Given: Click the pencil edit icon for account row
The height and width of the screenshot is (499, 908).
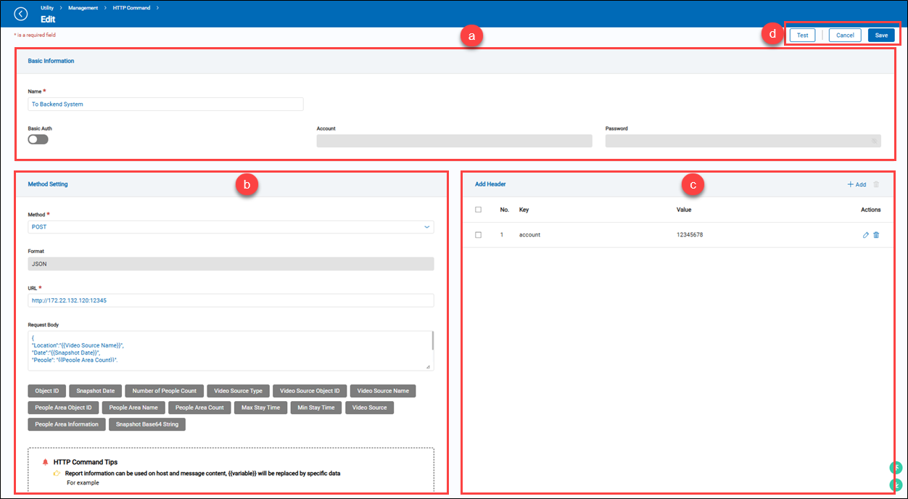Looking at the screenshot, I should [x=865, y=235].
